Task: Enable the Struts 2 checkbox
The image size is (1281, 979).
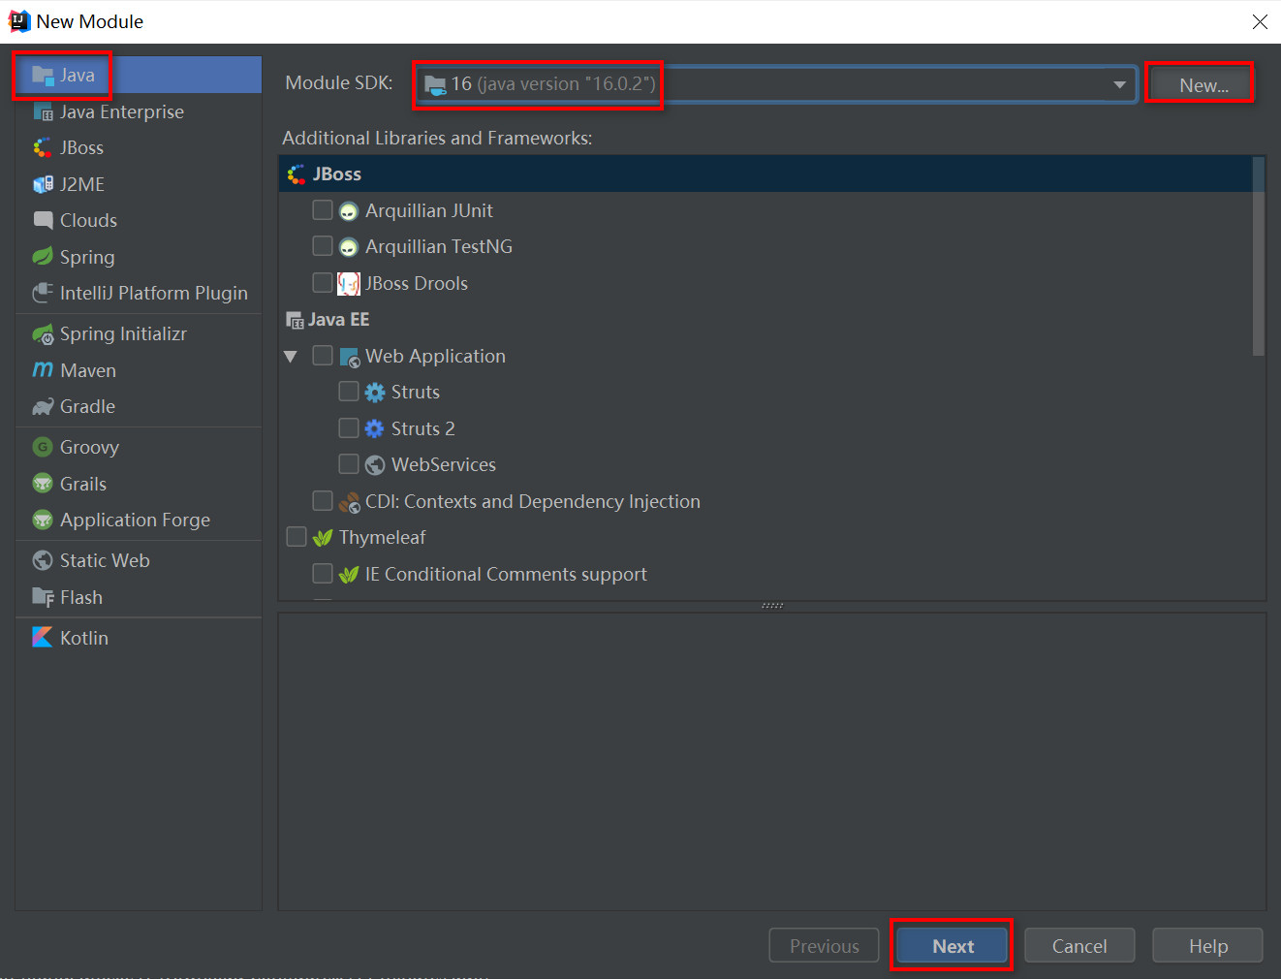Action: click(349, 428)
